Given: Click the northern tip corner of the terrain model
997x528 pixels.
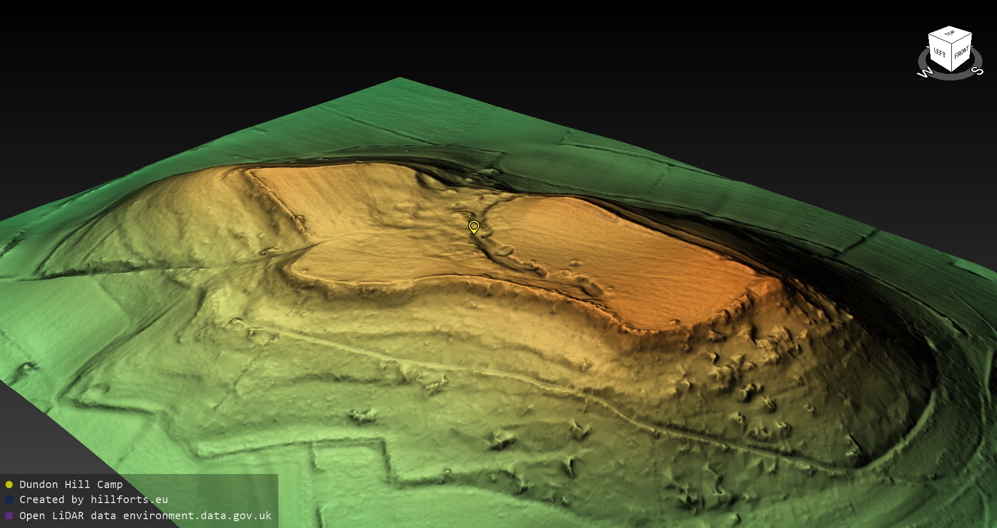Looking at the screenshot, I should tap(400, 79).
